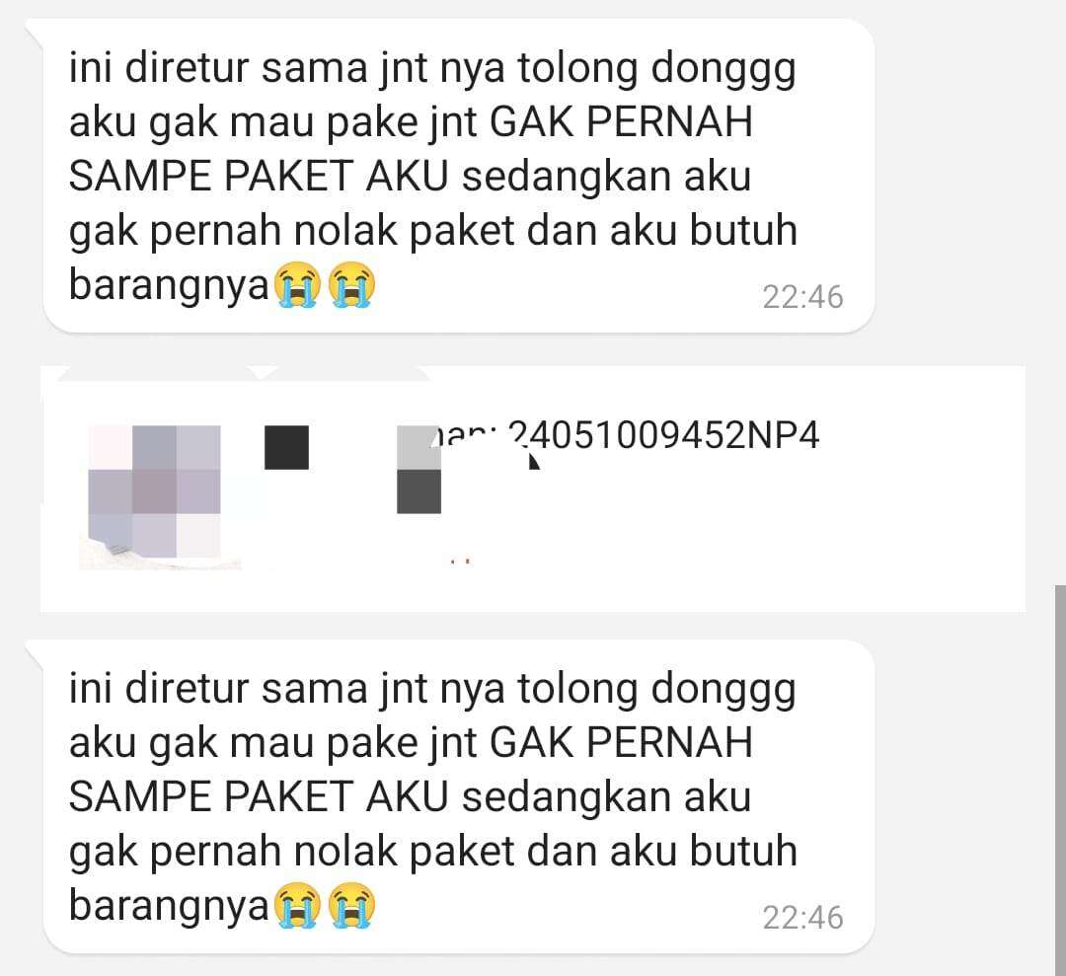The height and width of the screenshot is (976, 1066).
Task: Click "SAMPE PAKET AKU" text in bottom message
Action: coord(259,796)
